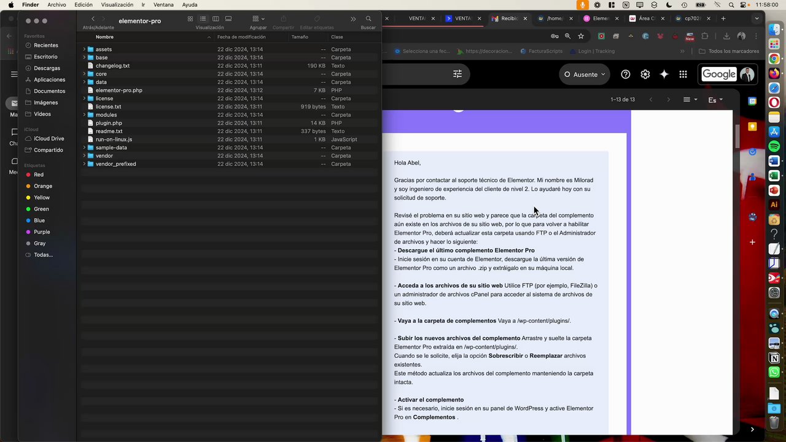The height and width of the screenshot is (442, 786).
Task: Open Google Calendar side panel
Action: 752,101
